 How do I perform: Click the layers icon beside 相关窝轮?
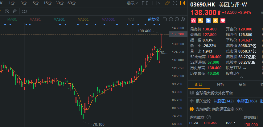click(x=191, y=101)
